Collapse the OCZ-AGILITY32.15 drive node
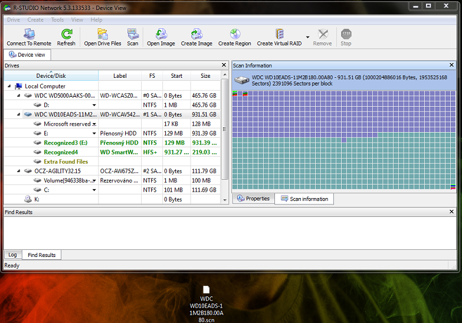Screen dimensions: 462x323 (x=18, y=171)
